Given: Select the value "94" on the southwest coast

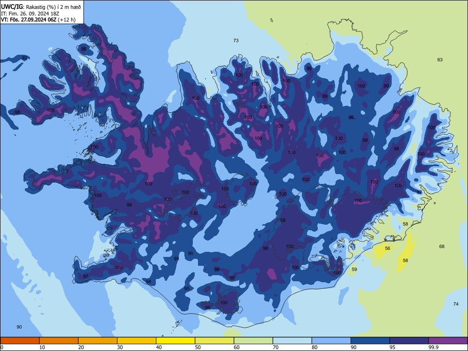Looking at the screenshot, I should coord(148,281).
